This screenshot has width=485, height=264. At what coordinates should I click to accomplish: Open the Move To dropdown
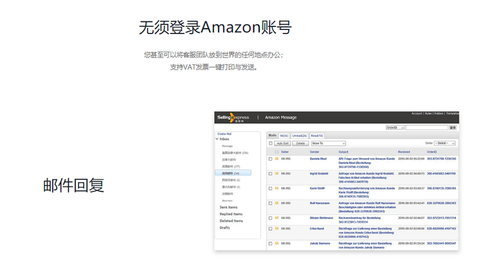(x=328, y=143)
